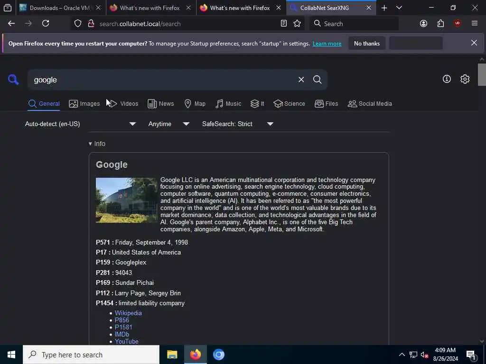
Task: Switch to Videos results
Action: [x=124, y=104]
